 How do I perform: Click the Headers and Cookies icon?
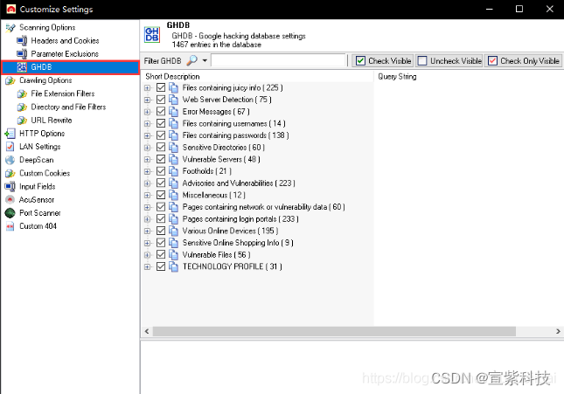(x=22, y=40)
